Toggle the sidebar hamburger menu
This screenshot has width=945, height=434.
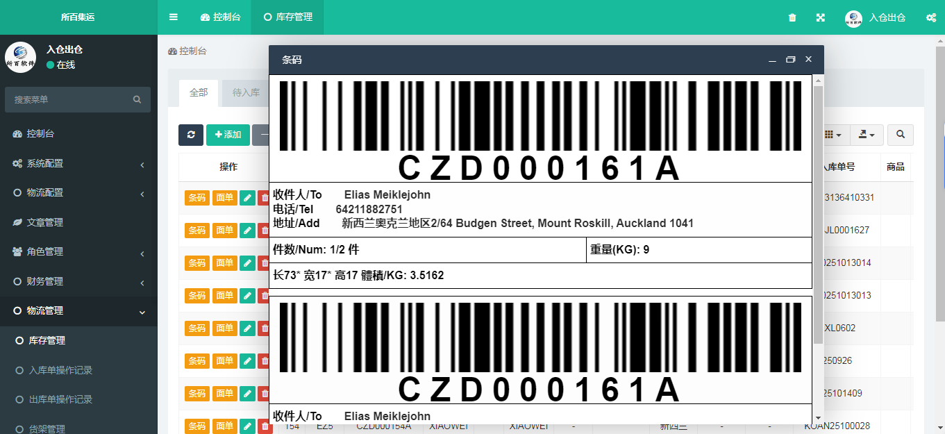[x=174, y=17]
